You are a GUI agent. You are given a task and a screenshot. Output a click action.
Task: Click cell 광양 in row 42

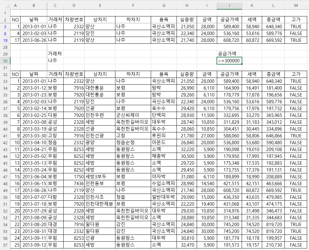coord(100,143)
